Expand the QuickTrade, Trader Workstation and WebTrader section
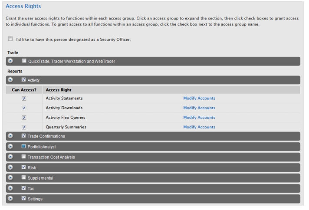Image resolution: width=309 pixels, height=210 pixels. click(x=10, y=61)
